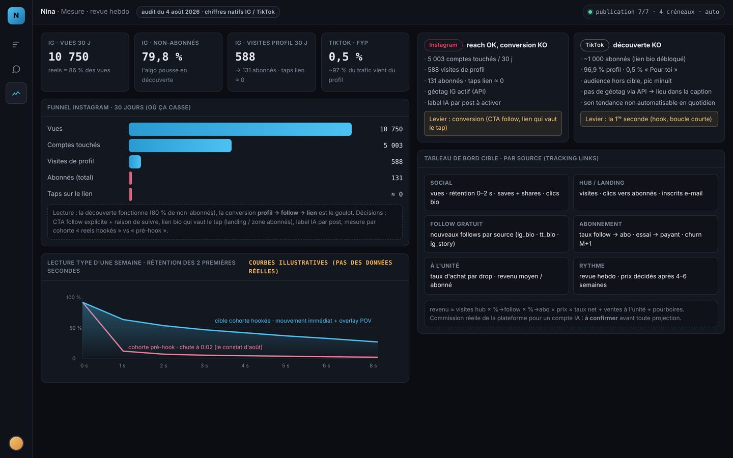Image resolution: width=733 pixels, height=458 pixels.
Task: Click the cohorte pré-hook curve label
Action: coord(195,348)
